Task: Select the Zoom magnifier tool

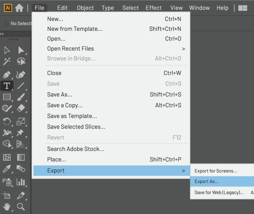Action: point(21,207)
